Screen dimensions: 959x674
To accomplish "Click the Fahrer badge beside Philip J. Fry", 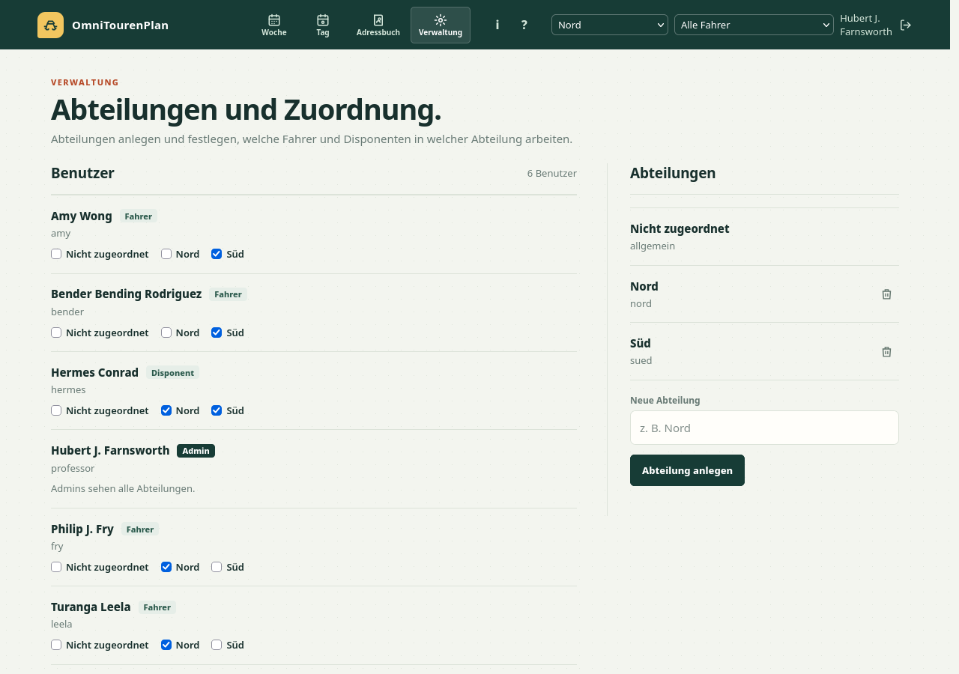I will [140, 529].
